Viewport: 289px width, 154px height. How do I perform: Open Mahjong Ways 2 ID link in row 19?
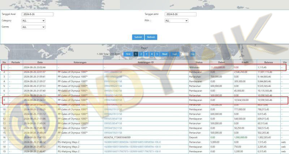pos(132,151)
